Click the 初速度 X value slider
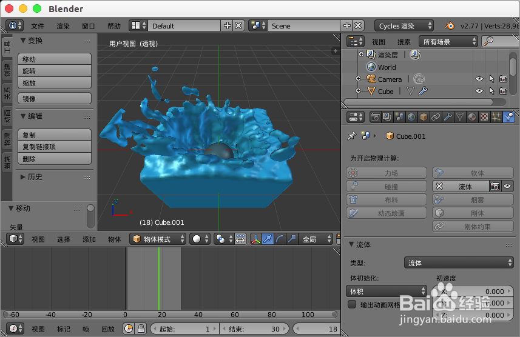Screen dimensions: 520x337 [x=473, y=292]
